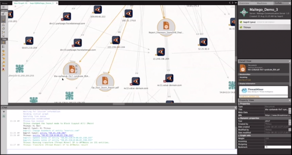Choose the organic layout icon
The width and height of the screenshot is (292, 155).
tap(3, 32)
